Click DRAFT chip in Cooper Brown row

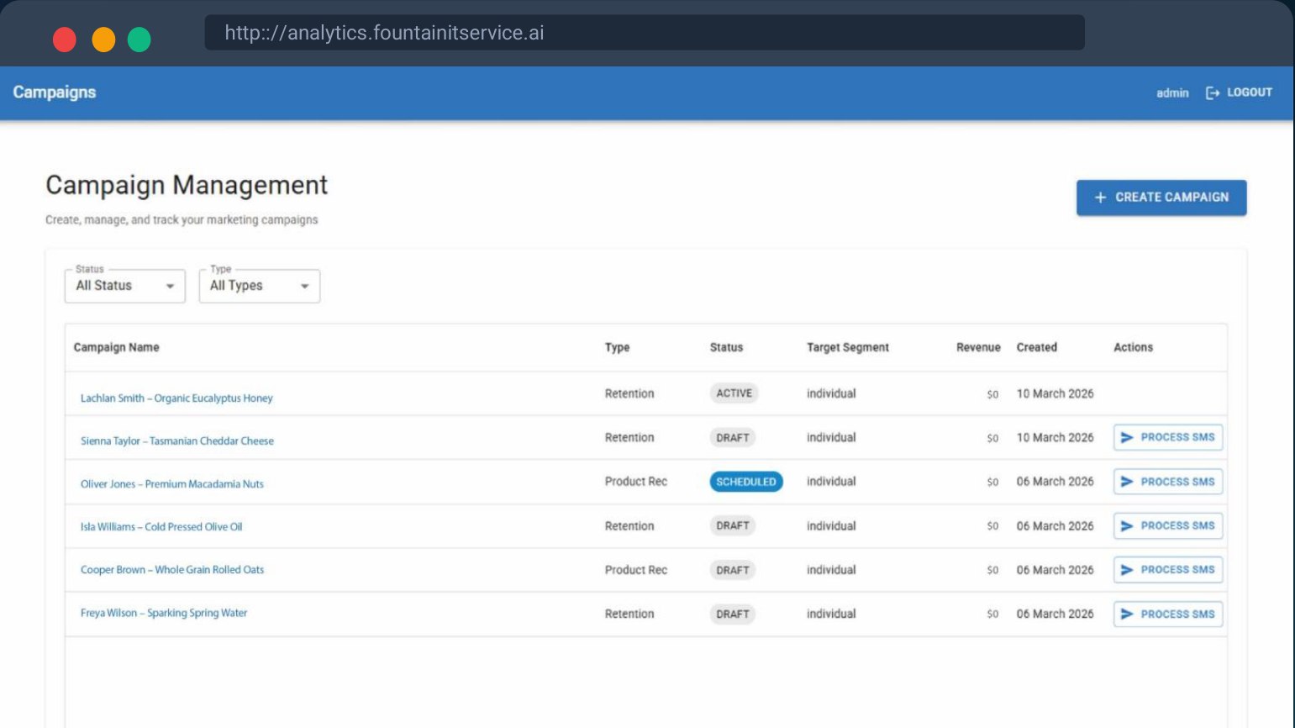(x=733, y=570)
